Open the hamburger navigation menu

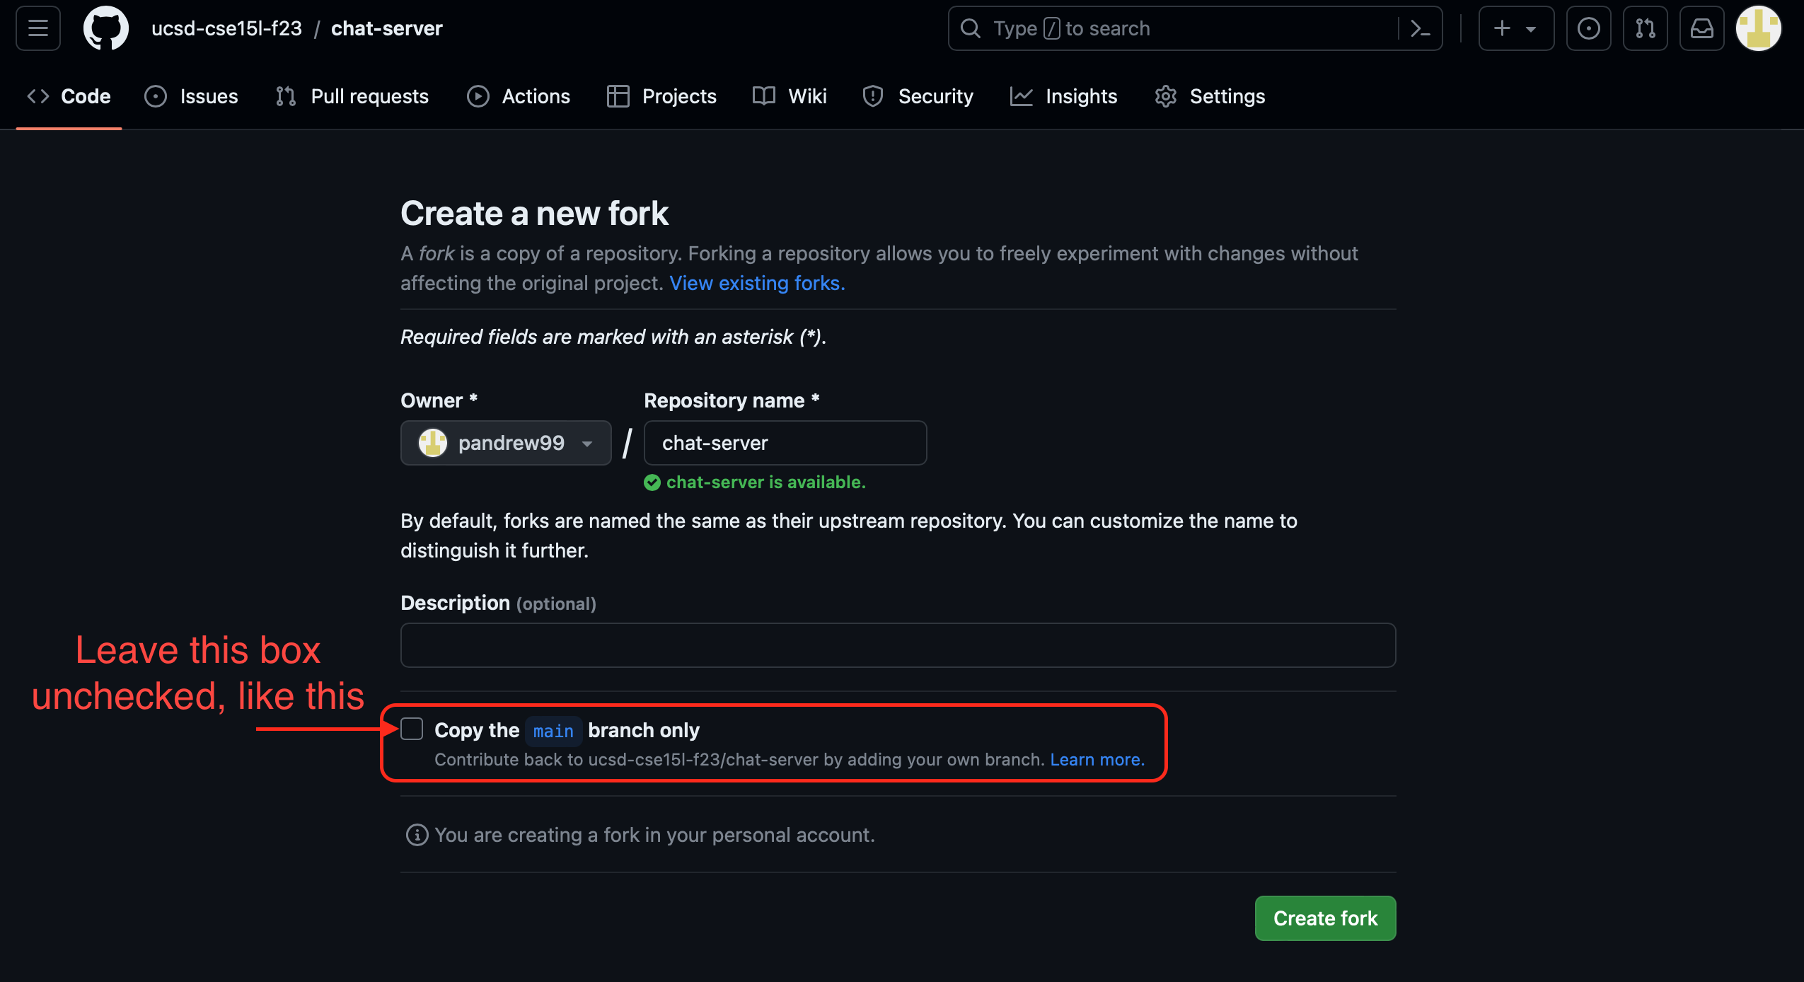pos(38,28)
